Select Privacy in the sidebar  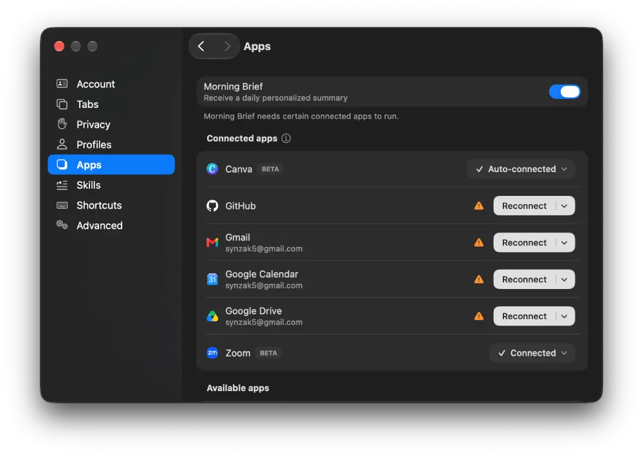click(111, 124)
